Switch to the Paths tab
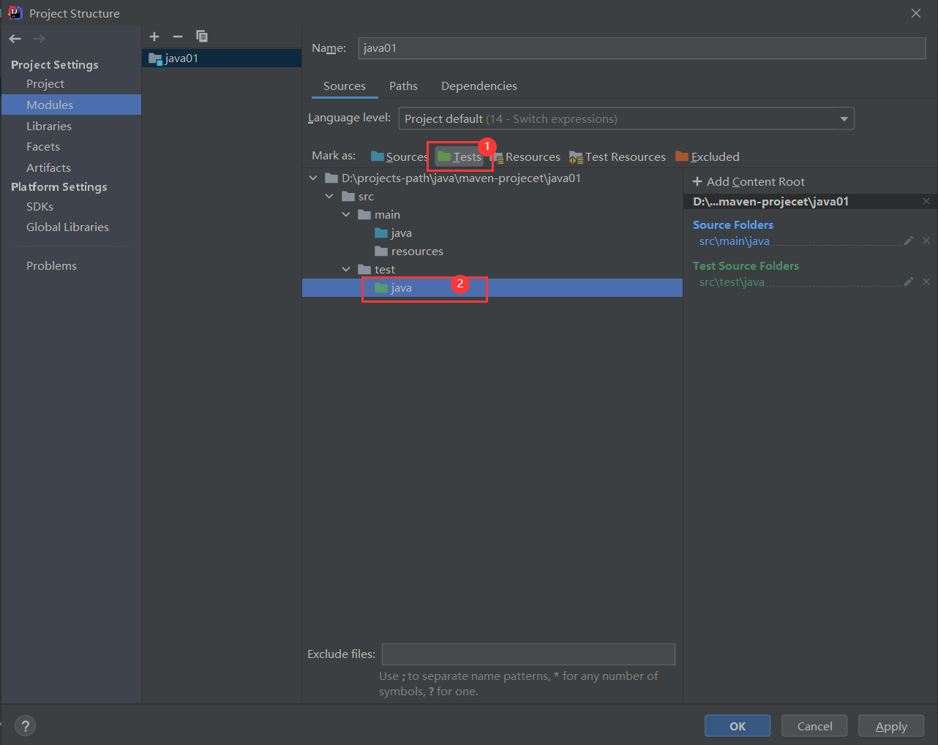Screen dimensions: 938x745 pos(403,86)
